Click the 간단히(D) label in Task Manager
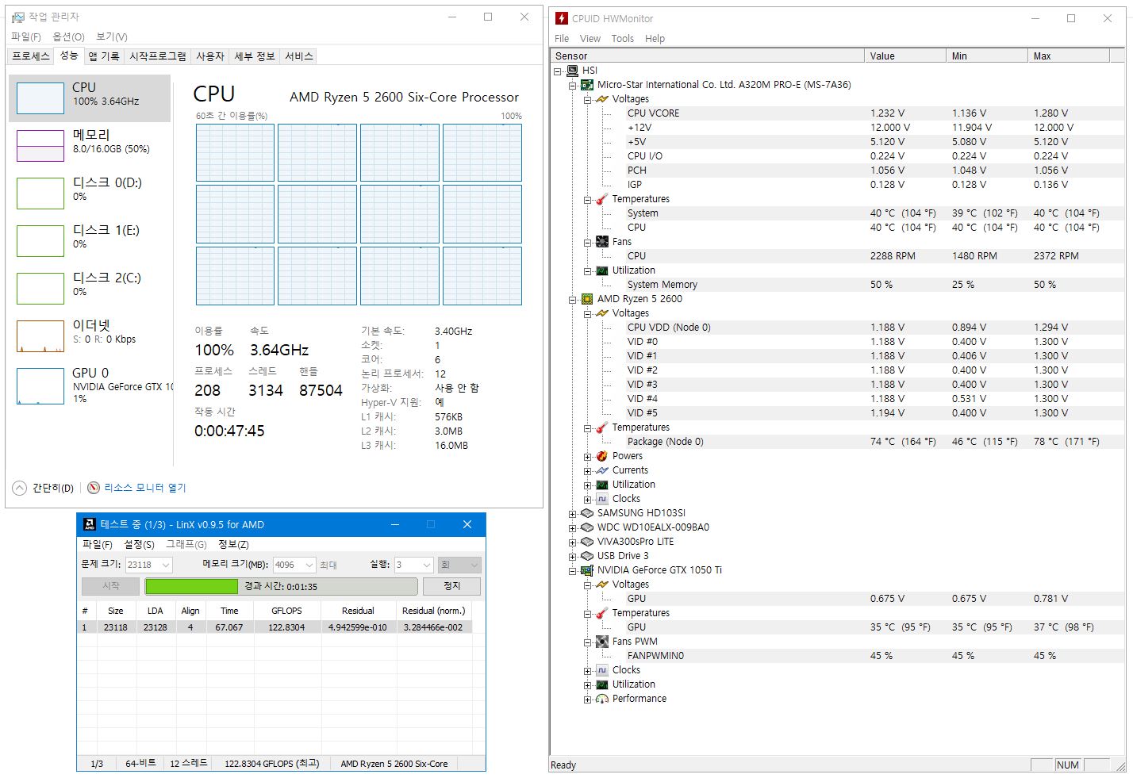Viewport: 1133px width, 782px height. 53,488
